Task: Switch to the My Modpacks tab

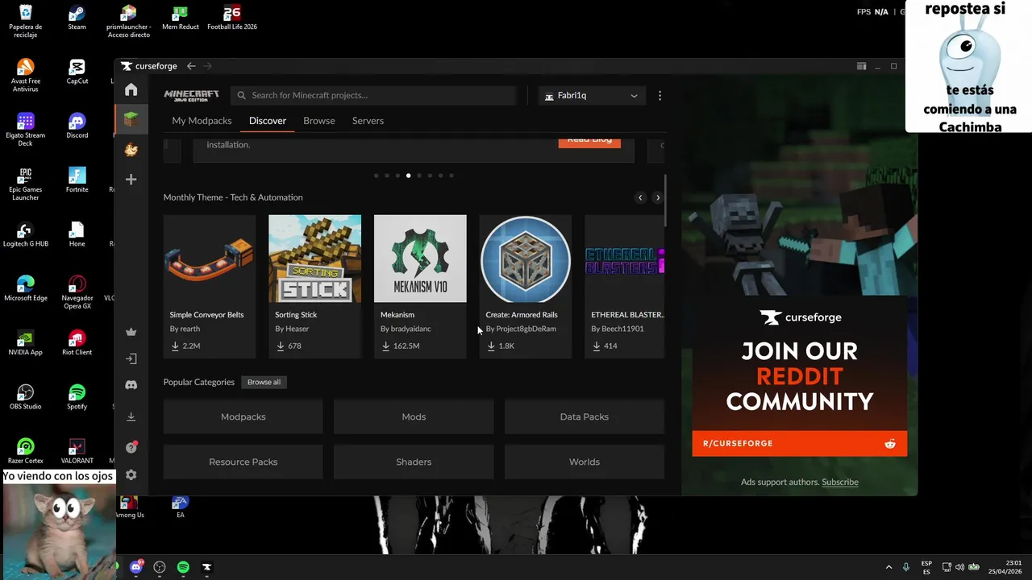Action: tap(202, 121)
